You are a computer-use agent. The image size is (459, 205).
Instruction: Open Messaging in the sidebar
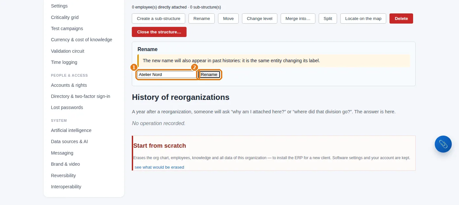click(62, 153)
